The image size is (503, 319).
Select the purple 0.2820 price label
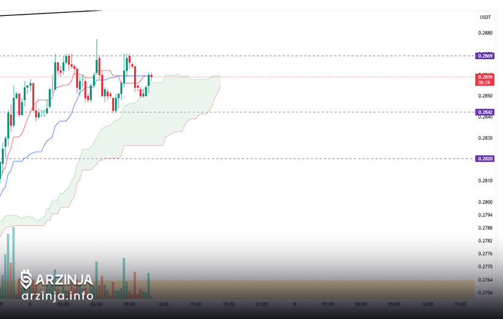pyautogui.click(x=485, y=158)
